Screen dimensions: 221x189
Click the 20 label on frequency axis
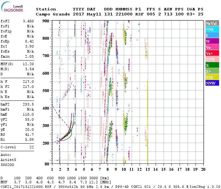click(203, 169)
